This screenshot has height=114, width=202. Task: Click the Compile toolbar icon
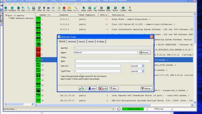coord(123,9)
